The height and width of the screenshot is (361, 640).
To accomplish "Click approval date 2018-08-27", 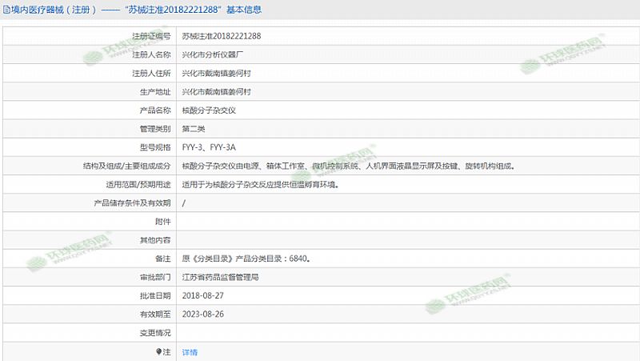I will tap(202, 295).
